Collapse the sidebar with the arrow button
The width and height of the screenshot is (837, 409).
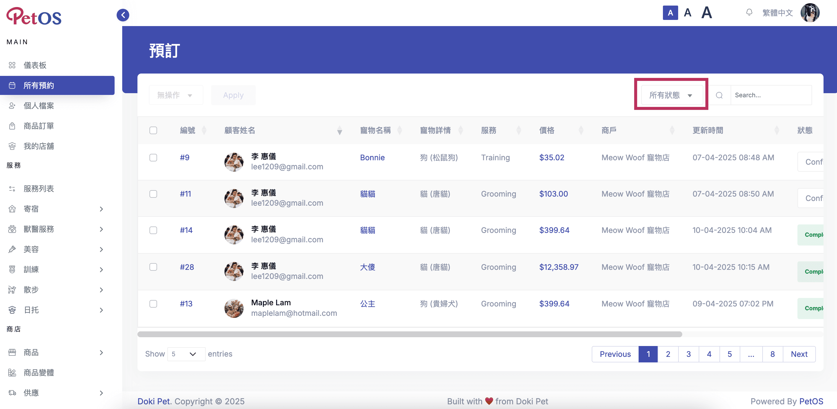click(x=123, y=15)
